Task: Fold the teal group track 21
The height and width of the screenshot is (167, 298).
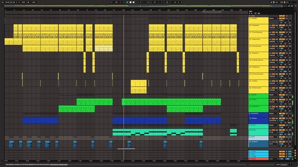Action: click(x=250, y=125)
